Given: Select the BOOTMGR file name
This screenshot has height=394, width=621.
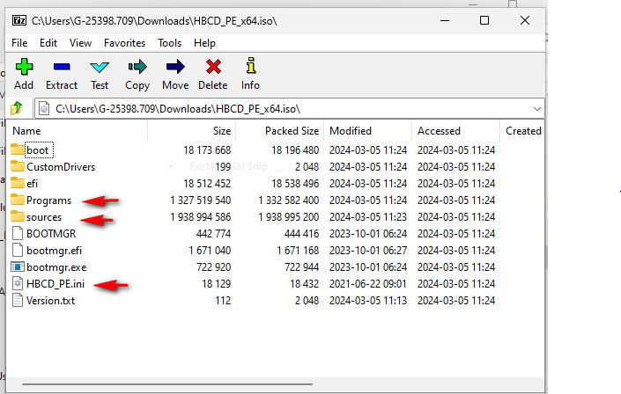Looking at the screenshot, I should point(51,234).
